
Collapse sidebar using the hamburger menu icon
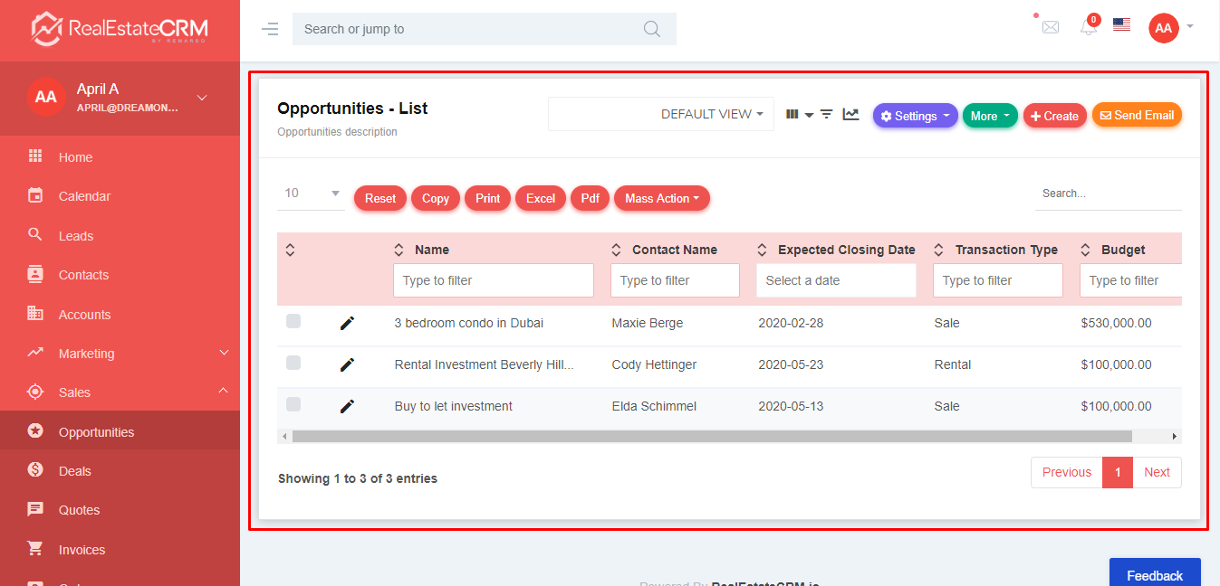pos(270,29)
